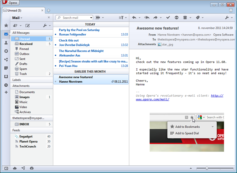Click the Spam icon in message toolbar
The image size is (237, 173).
pyautogui.click(x=176, y=18)
